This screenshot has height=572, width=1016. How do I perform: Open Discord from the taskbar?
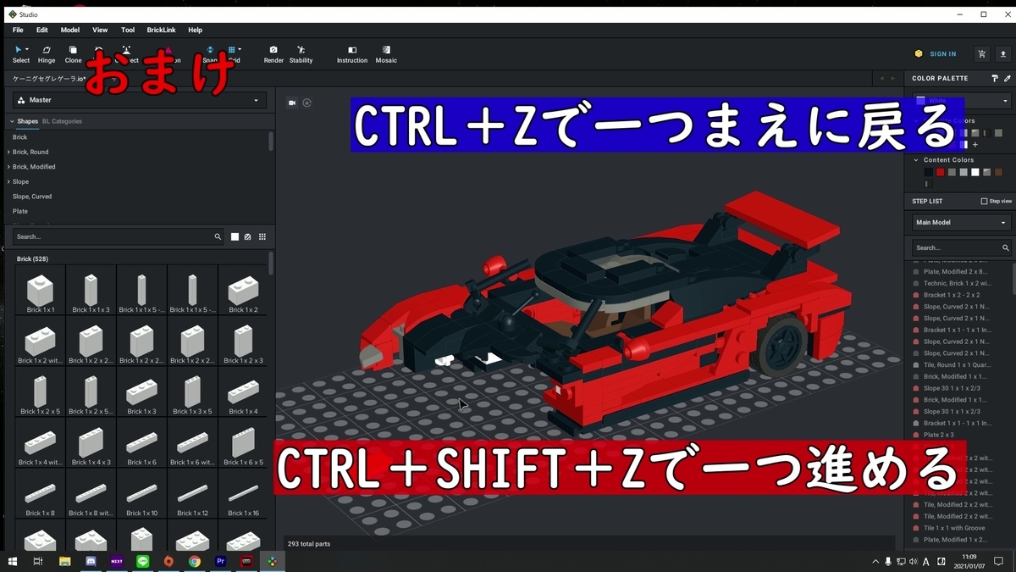tap(91, 561)
